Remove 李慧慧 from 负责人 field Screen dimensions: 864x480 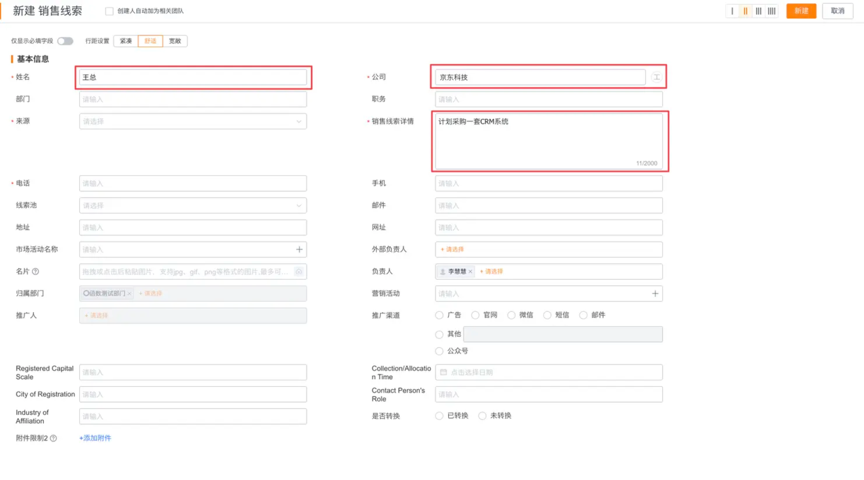click(x=470, y=272)
